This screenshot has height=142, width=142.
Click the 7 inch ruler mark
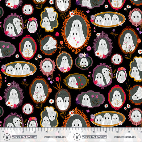click(x=82, y=132)
